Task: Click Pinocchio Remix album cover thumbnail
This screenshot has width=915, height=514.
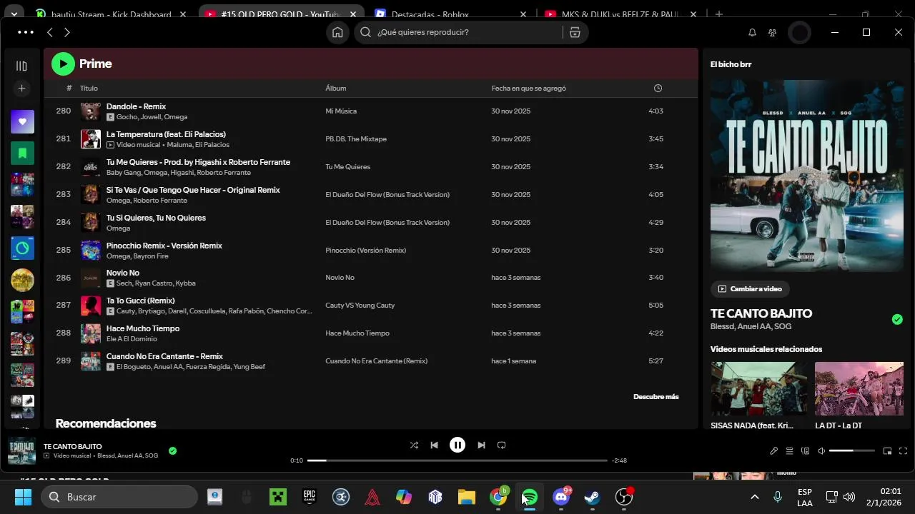Action: pos(91,251)
